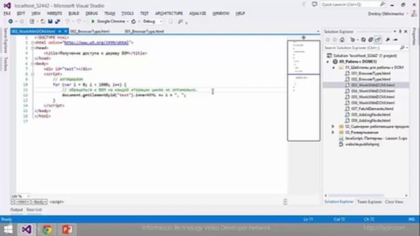The image size is (420, 236).
Task: Click the Navigate Backward toolbar icon
Action: click(x=10, y=21)
